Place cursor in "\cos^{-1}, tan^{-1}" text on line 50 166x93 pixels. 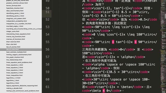point(111,8)
